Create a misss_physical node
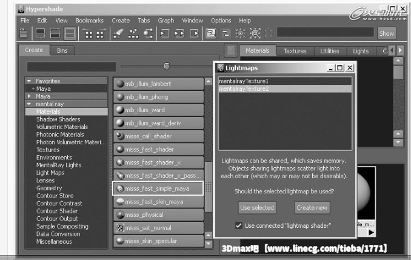This screenshot has height=260, width=411. (159, 215)
